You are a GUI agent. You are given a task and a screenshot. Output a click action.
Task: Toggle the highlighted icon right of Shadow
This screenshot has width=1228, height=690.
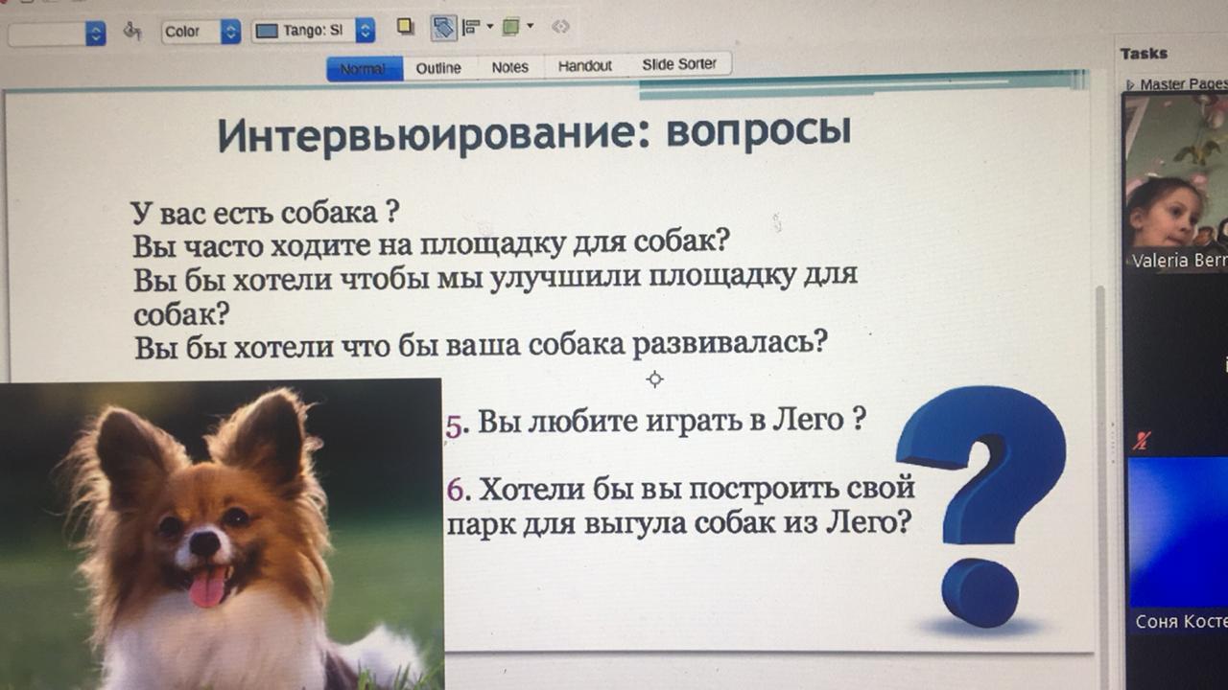(x=442, y=28)
